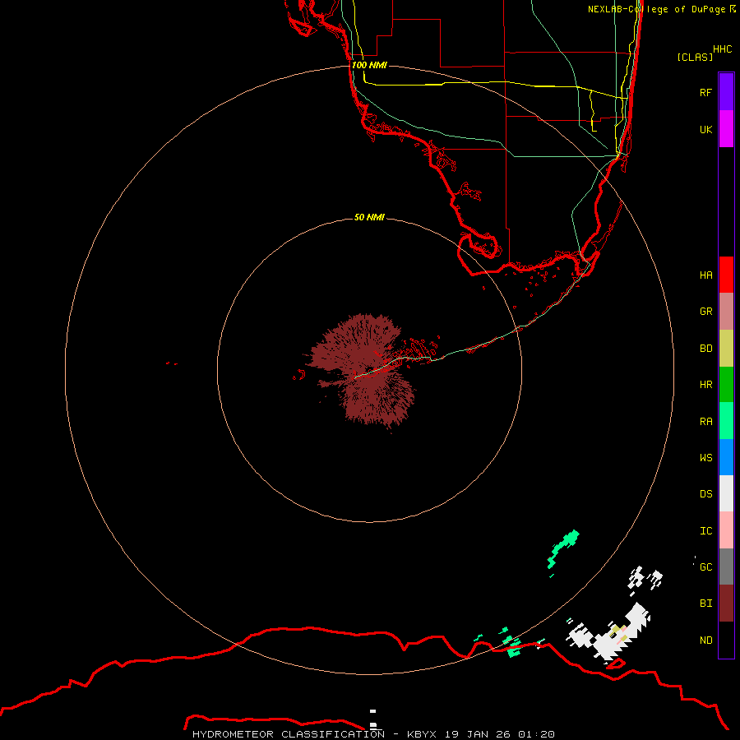Click the HHC product label

click(x=722, y=49)
